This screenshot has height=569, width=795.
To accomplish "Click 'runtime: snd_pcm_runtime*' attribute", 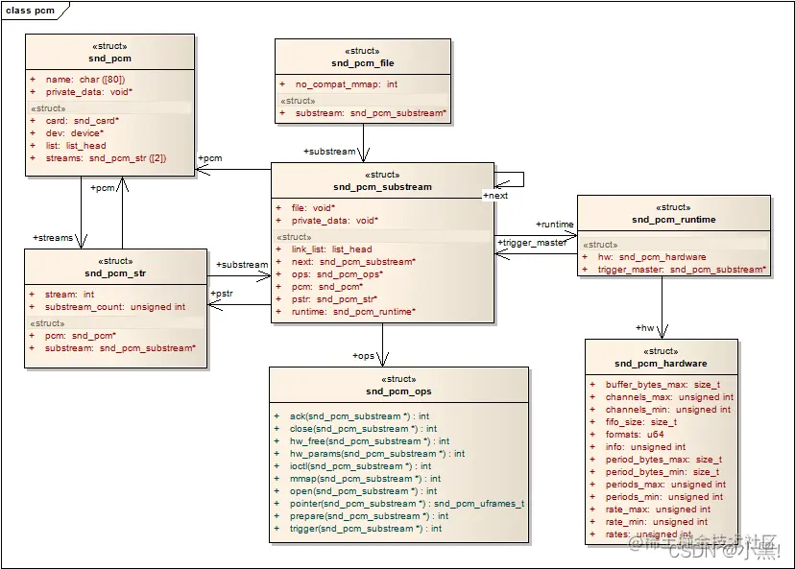I will (x=353, y=312).
